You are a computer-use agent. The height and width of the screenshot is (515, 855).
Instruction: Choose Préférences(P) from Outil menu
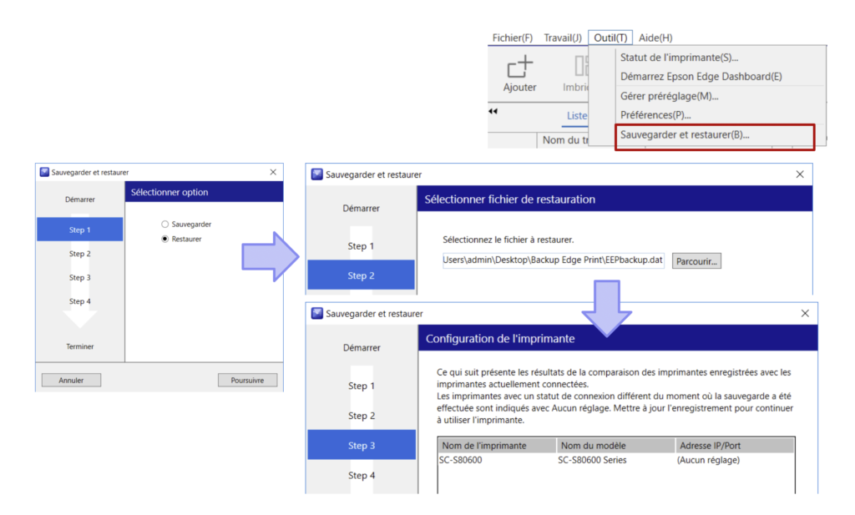655,114
